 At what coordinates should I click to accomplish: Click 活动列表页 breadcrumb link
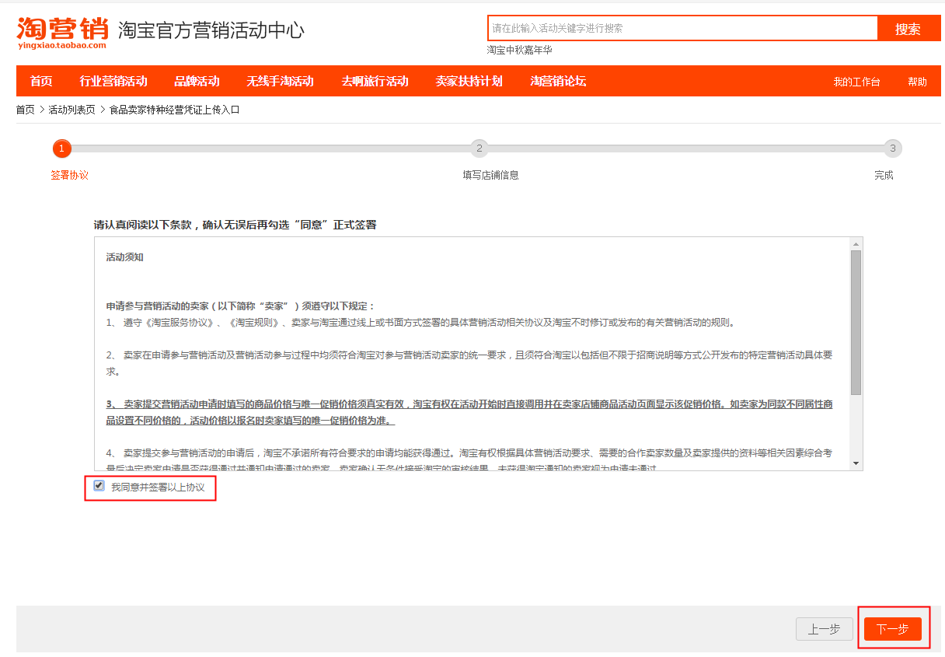(x=72, y=110)
